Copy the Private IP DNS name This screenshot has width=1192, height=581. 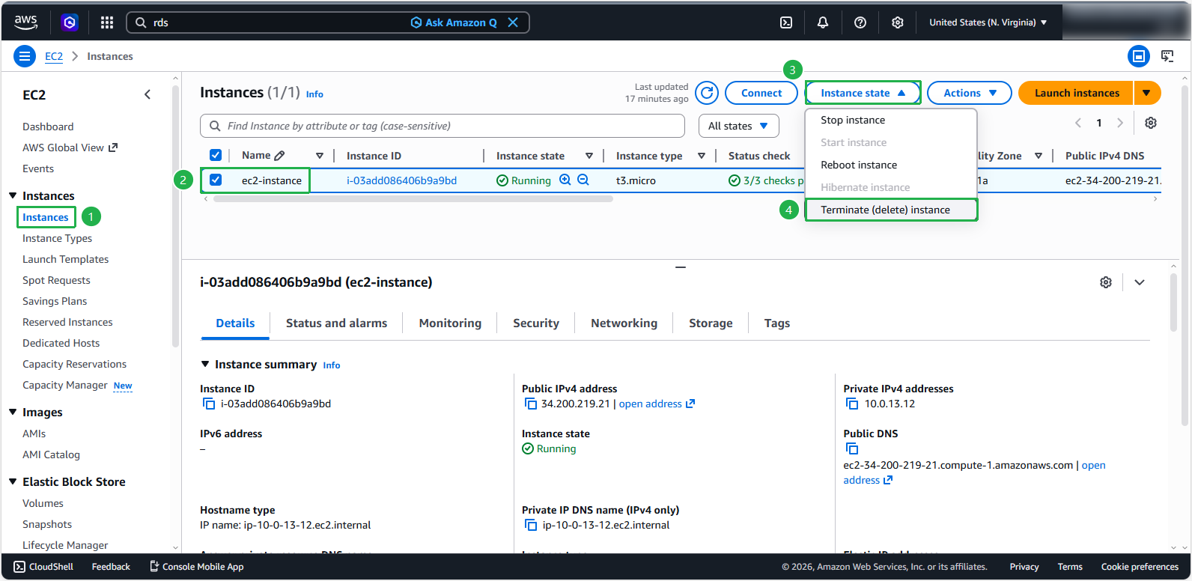tap(531, 525)
